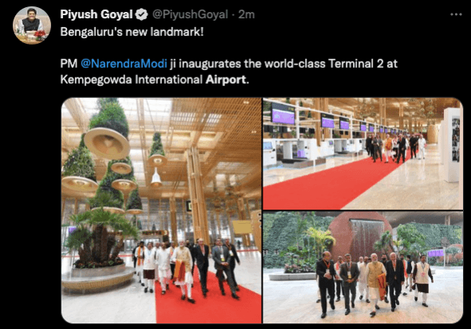Image resolution: width=471 pixels, height=329 pixels.
Task: Click the bolded word Airport in the tweet
Action: [x=226, y=80]
